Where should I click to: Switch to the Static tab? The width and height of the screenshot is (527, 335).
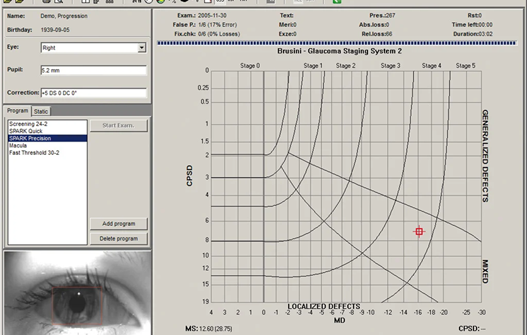click(x=41, y=111)
